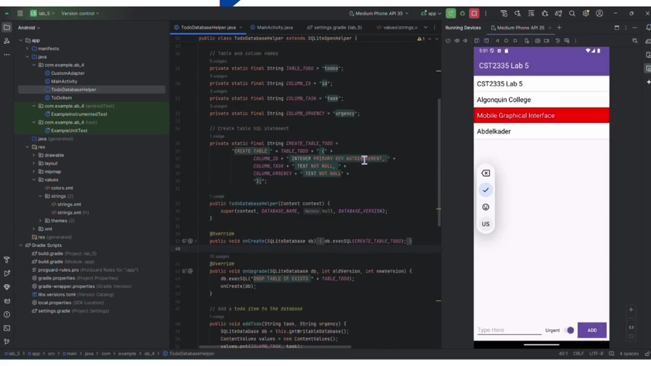
Task: Tap the Abdelkader list row
Action: pyautogui.click(x=541, y=131)
